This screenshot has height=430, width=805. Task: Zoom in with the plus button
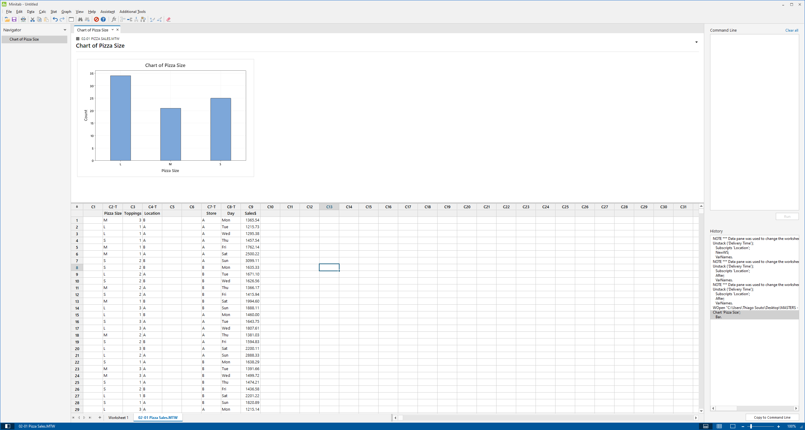tap(779, 426)
